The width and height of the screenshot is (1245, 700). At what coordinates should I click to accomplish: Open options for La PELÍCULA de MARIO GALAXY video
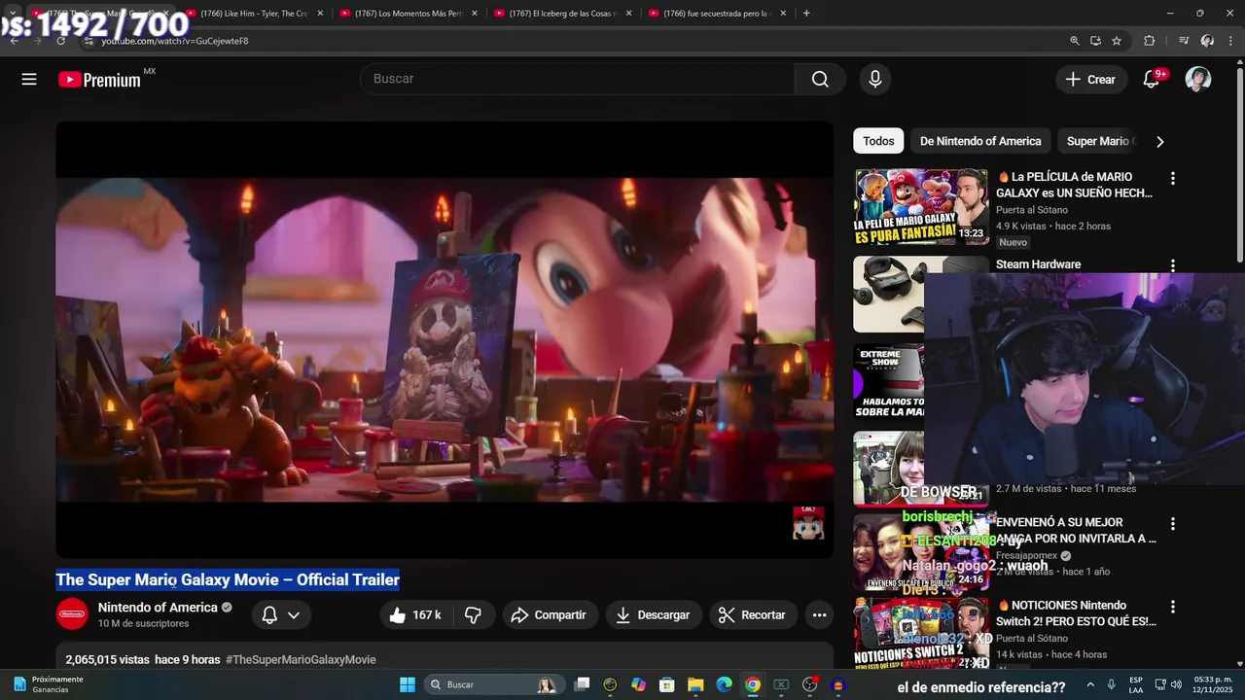coord(1172,178)
